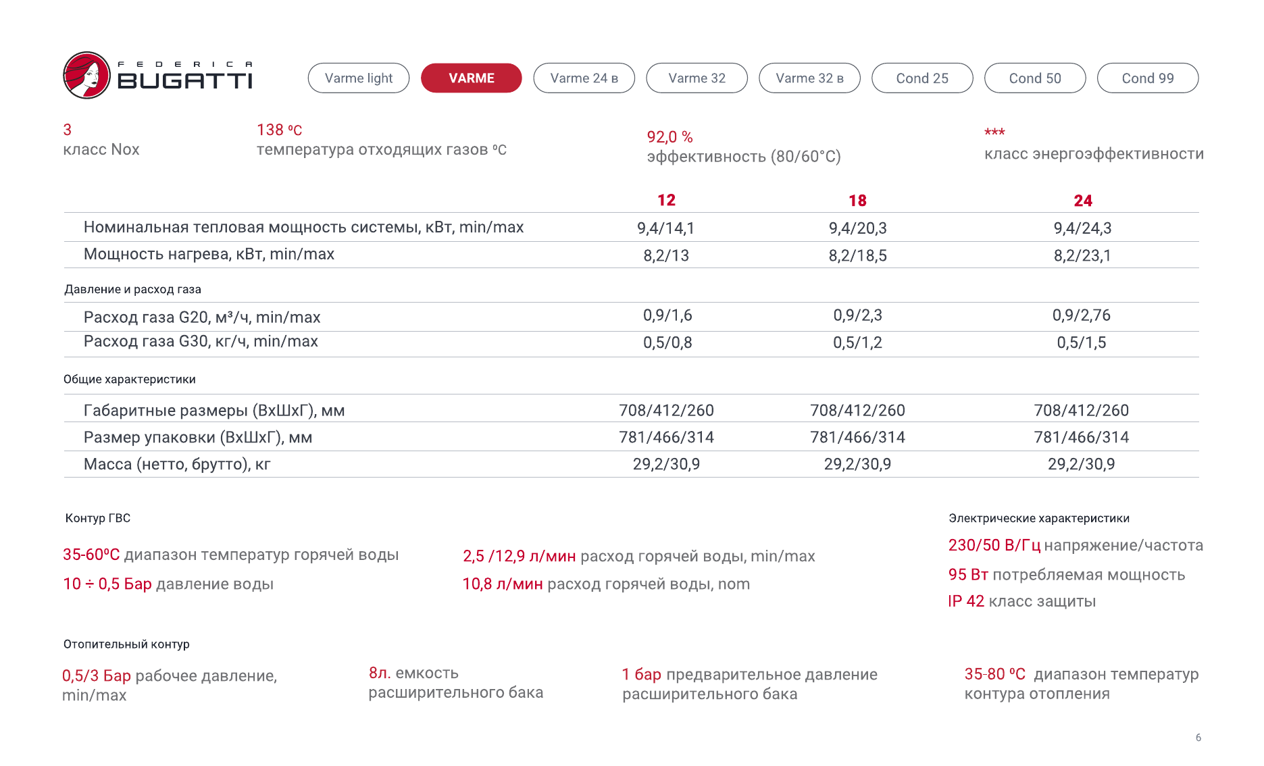Click the model 24 column header
Screen dimensions: 1264x766
tap(1083, 201)
